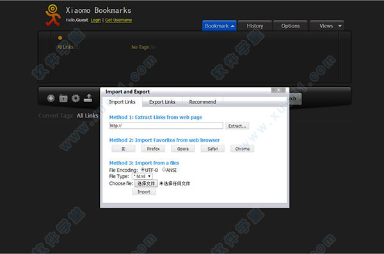Viewport: 384px width, 254px height.
Task: Import favorites from Opera
Action: [x=183, y=149]
